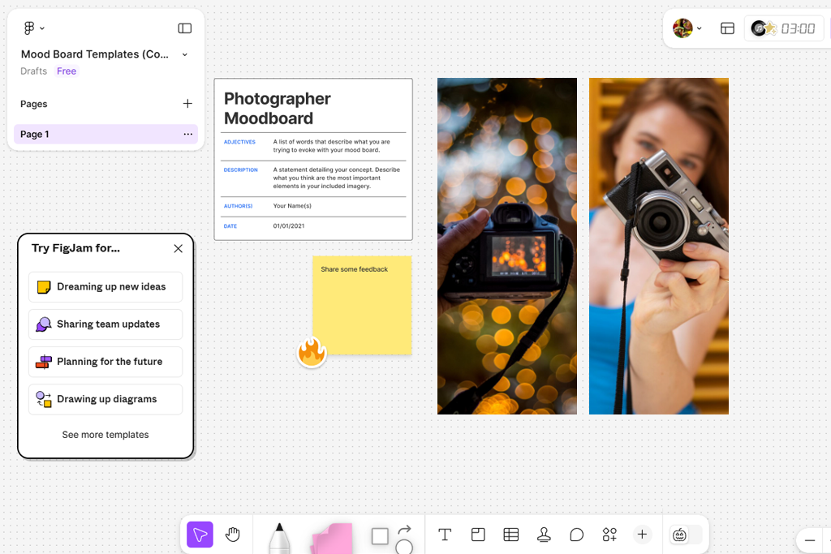Click the Free plan badge

pos(67,71)
